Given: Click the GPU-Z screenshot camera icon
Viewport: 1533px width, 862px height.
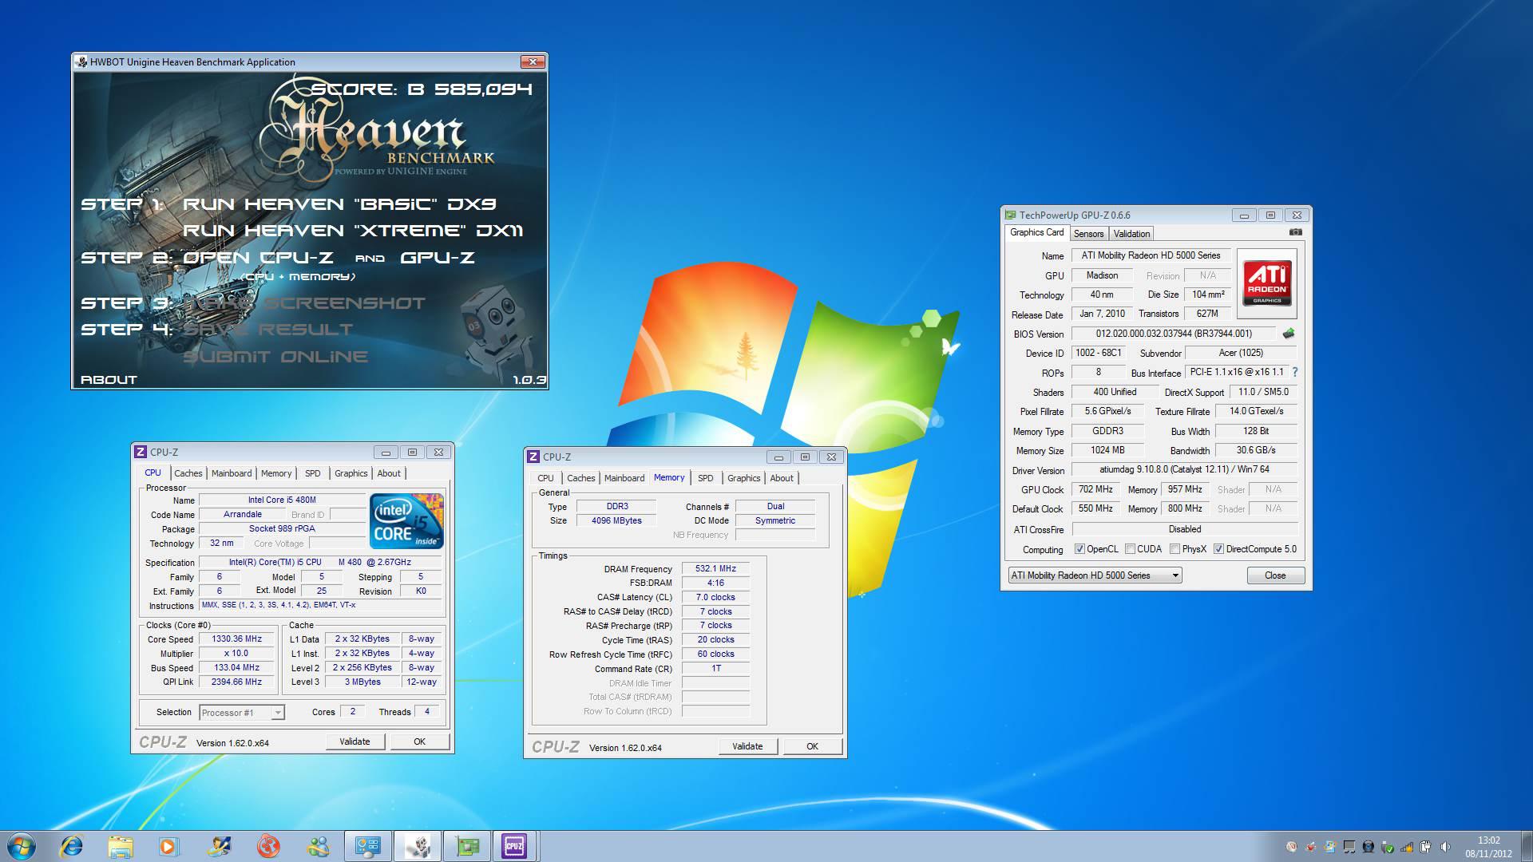Looking at the screenshot, I should 1295,232.
